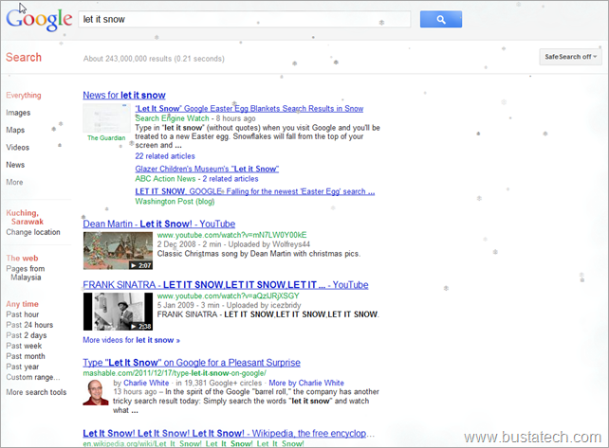Select The web filter
Screen dimensions: 609x448
pyautogui.click(x=22, y=258)
